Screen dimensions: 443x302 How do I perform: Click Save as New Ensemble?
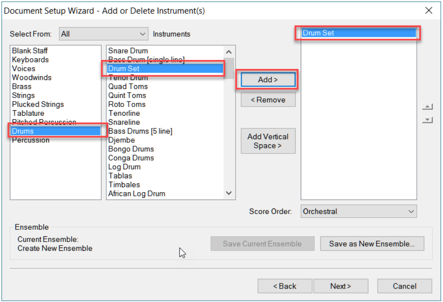pos(372,243)
